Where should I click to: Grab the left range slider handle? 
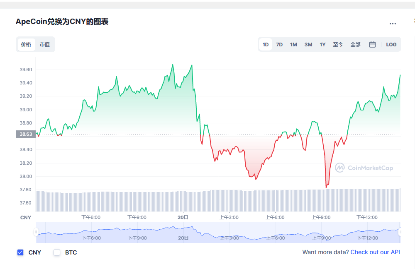(36, 232)
